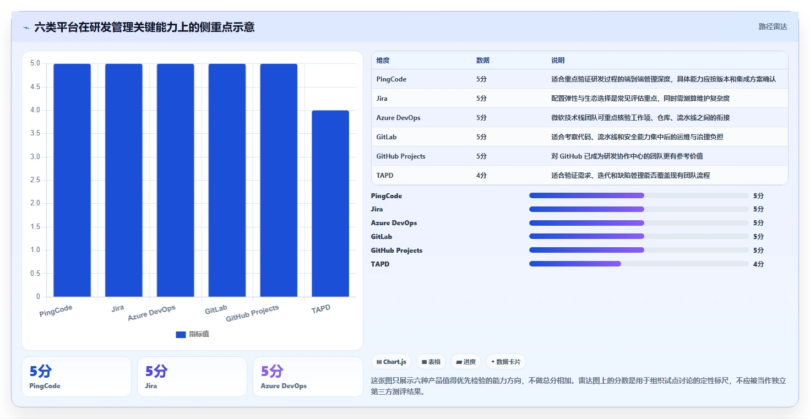
Task: Click the Azure DevOps label beside its progress bar
Action: coord(394,223)
